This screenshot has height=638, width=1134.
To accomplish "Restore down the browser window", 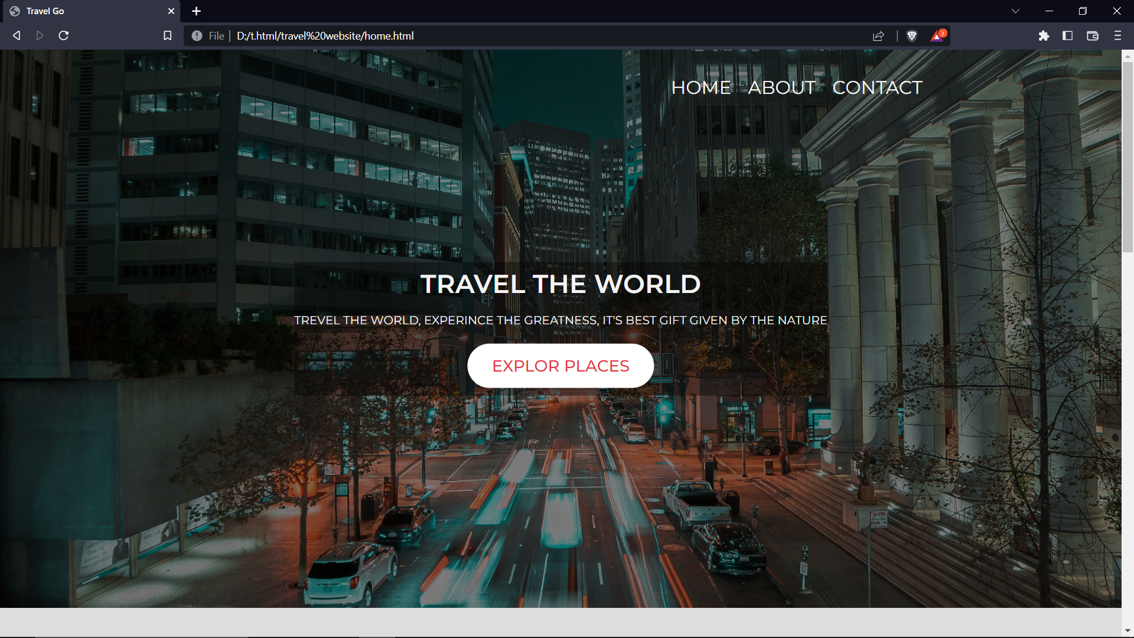I will click(x=1083, y=11).
